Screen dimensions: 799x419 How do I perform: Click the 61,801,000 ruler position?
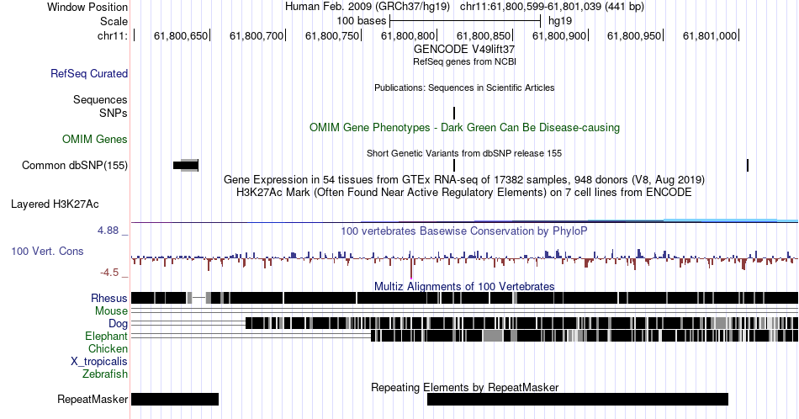click(710, 35)
